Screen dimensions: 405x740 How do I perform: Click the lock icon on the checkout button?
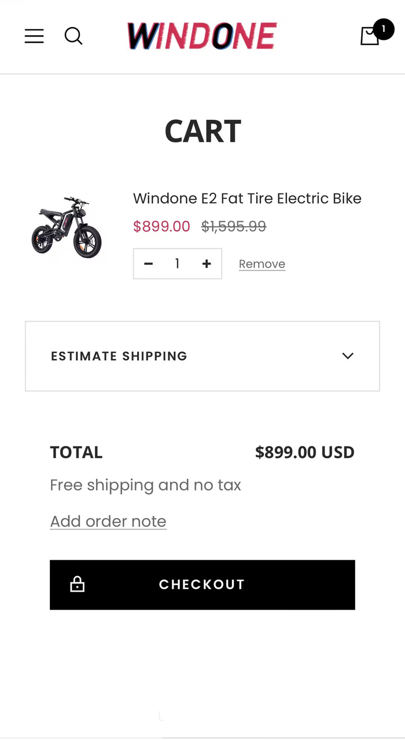76,585
